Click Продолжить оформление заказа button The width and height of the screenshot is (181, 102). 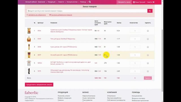pos(39,84)
